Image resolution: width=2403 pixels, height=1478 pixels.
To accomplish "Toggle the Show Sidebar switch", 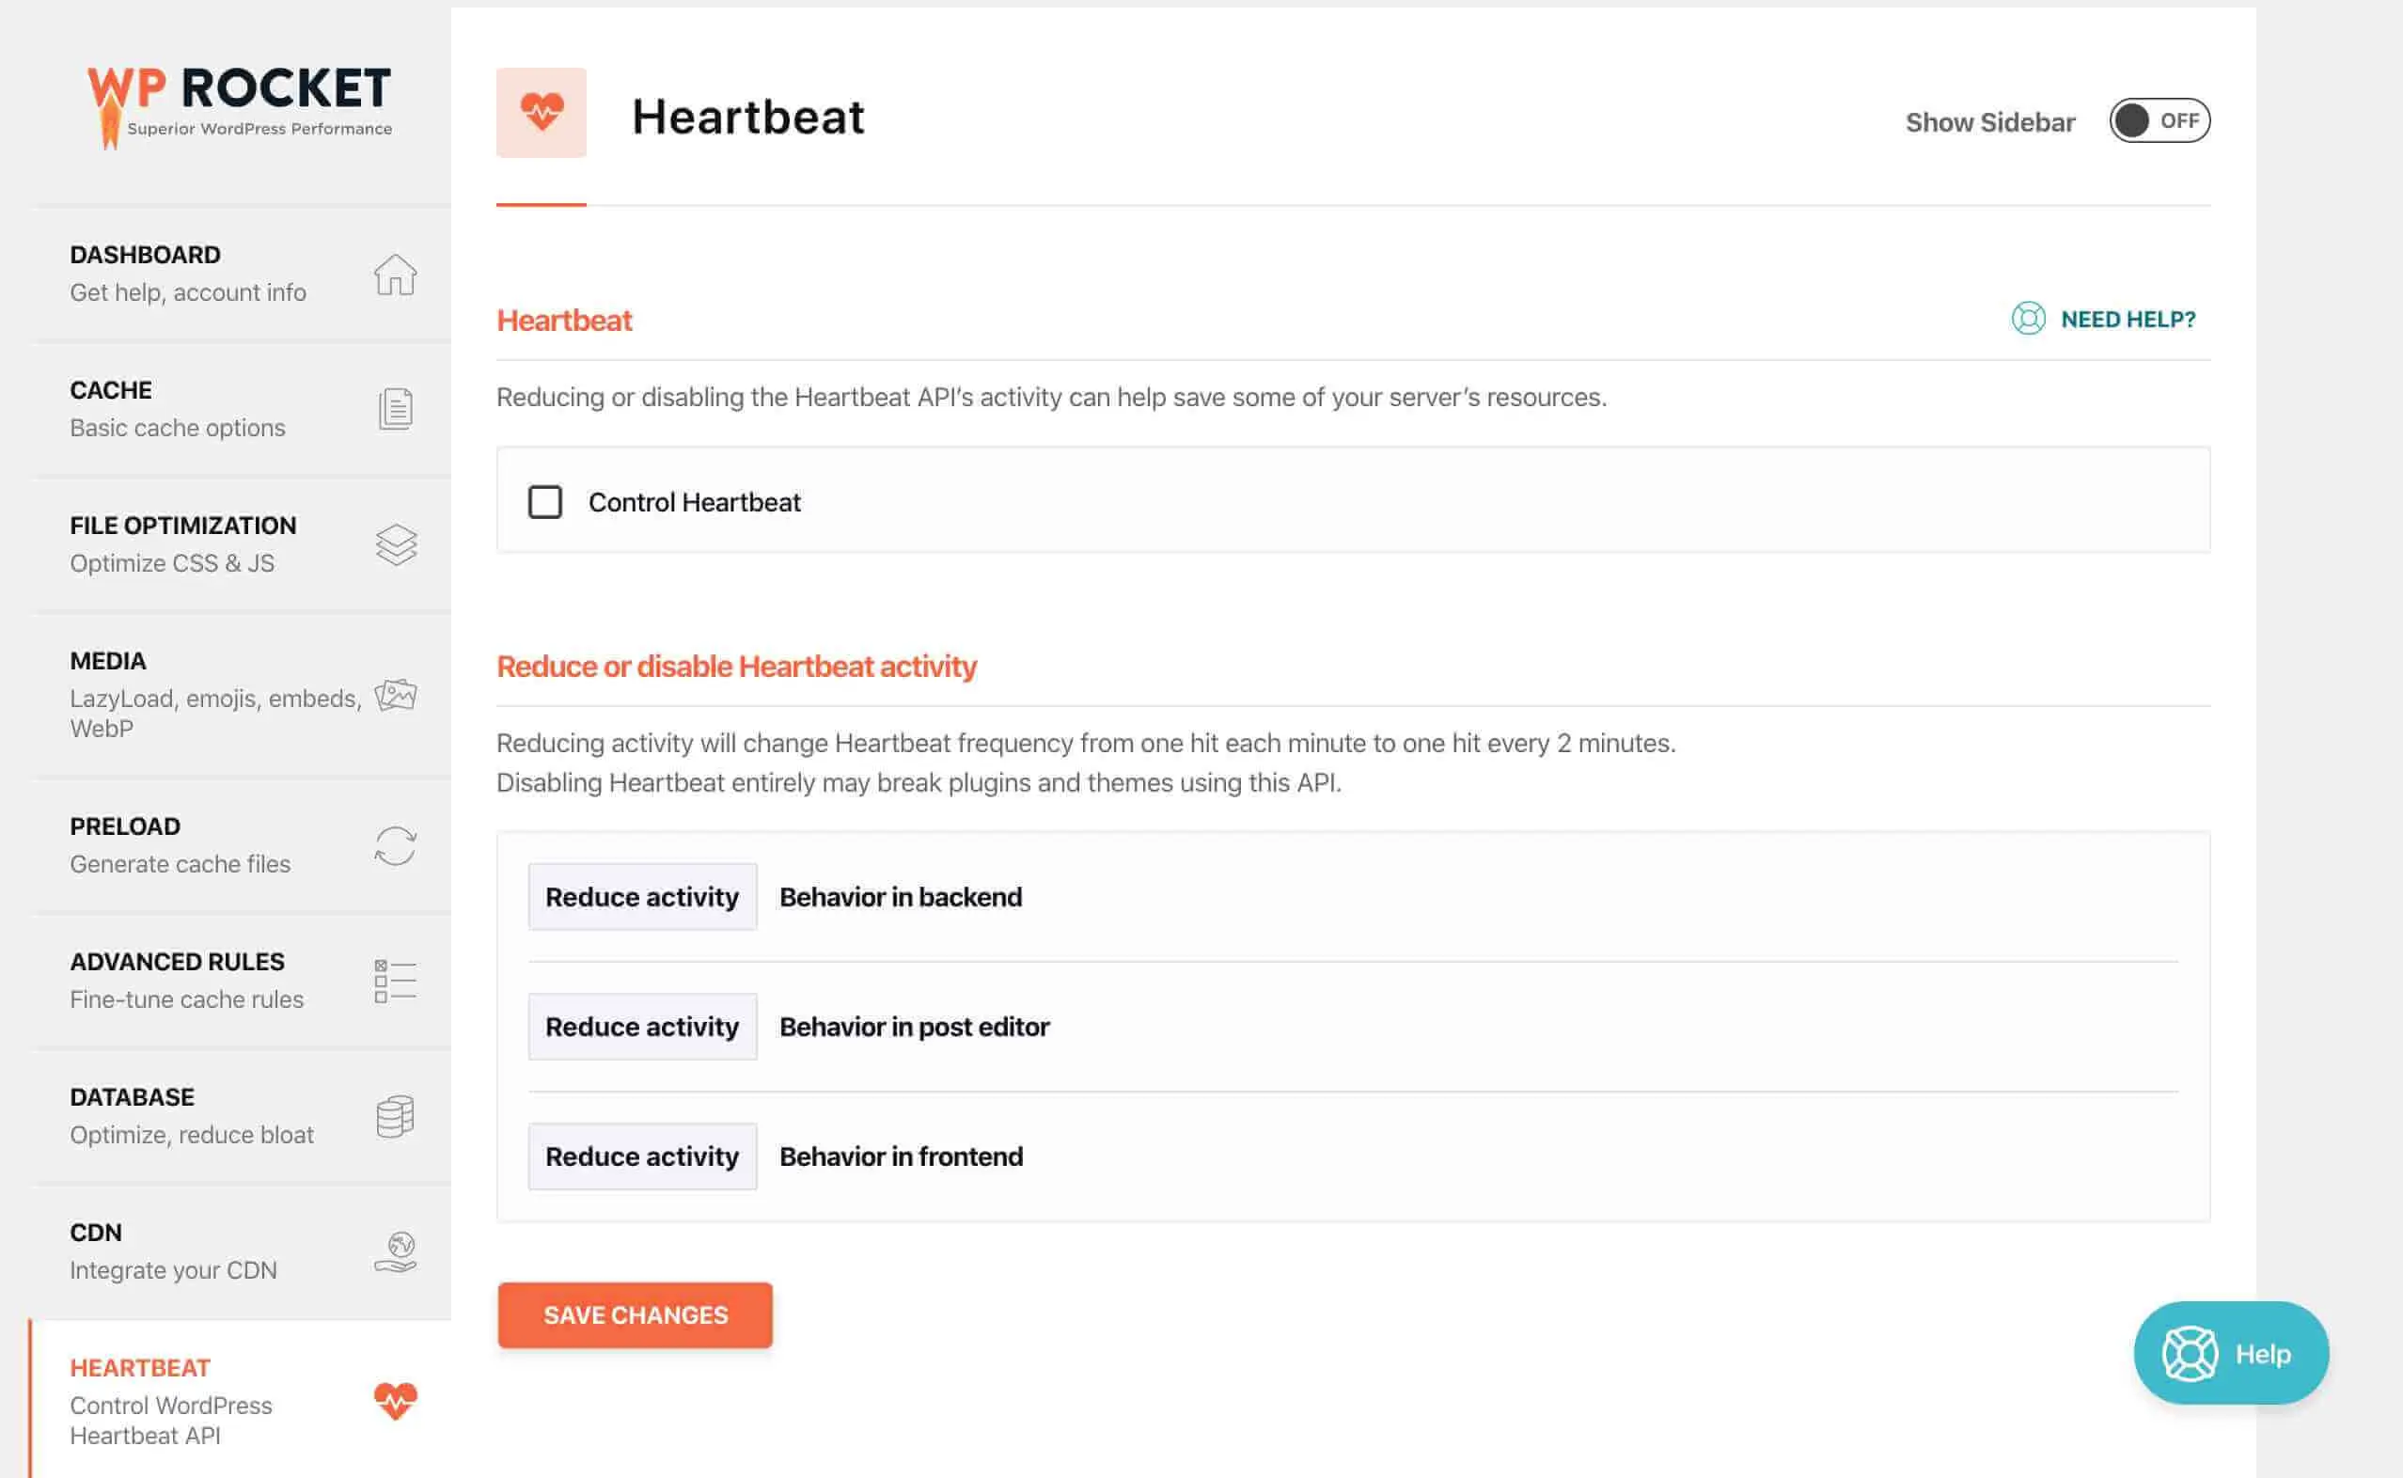I will click(x=2159, y=121).
